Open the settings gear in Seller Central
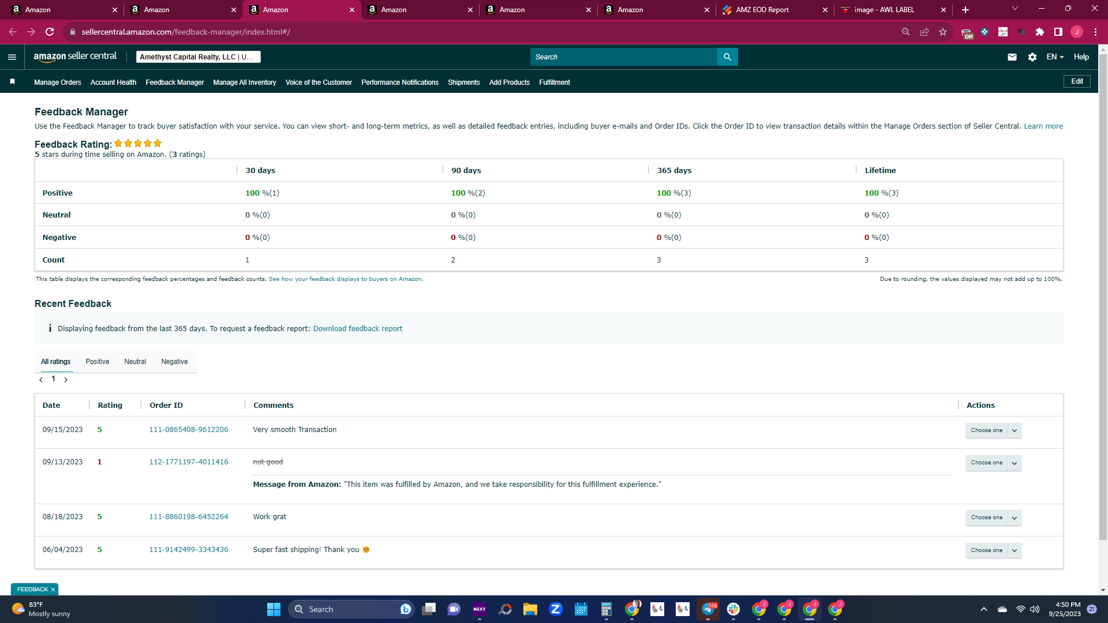This screenshot has width=1108, height=623. click(1032, 57)
